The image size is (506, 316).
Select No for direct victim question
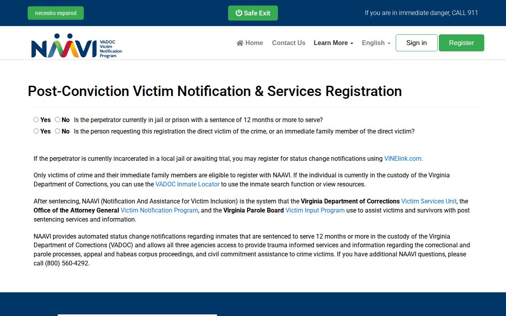[58, 131]
